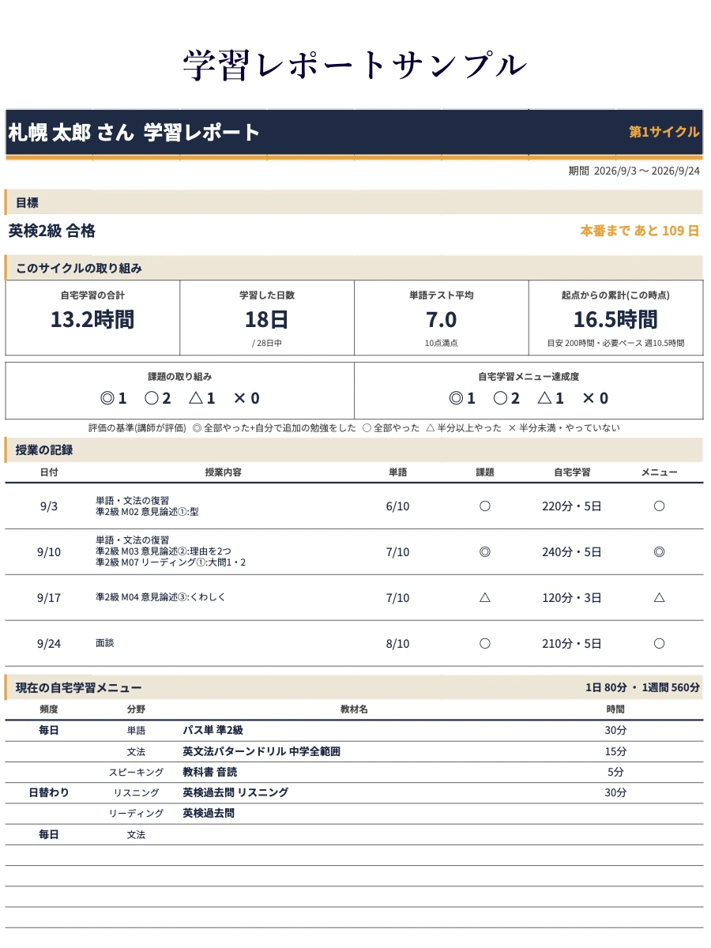The width and height of the screenshot is (711, 948).
Task: Click the 起点からの累計(この時点) label
Action: pyautogui.click(x=615, y=295)
